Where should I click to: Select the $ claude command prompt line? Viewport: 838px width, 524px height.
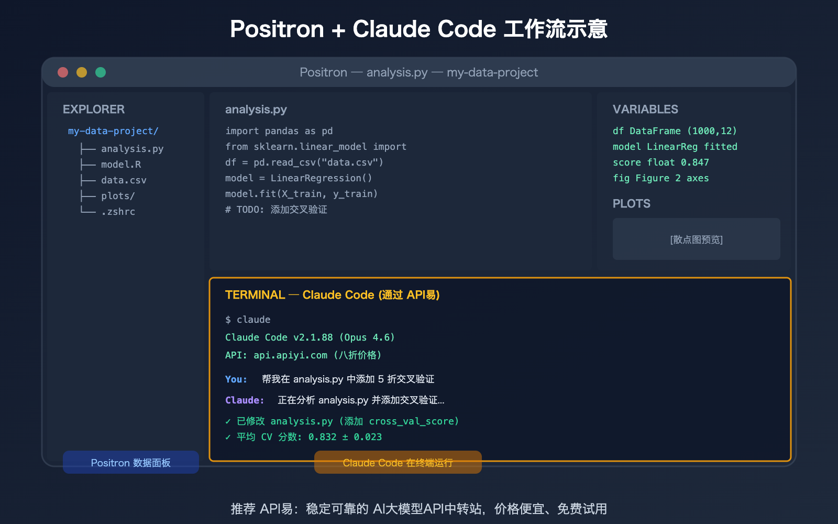coord(248,319)
